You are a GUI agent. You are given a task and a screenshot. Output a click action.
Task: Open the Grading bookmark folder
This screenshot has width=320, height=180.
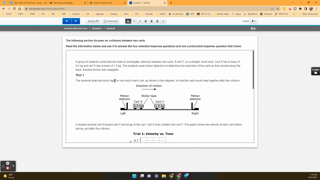(112, 14)
